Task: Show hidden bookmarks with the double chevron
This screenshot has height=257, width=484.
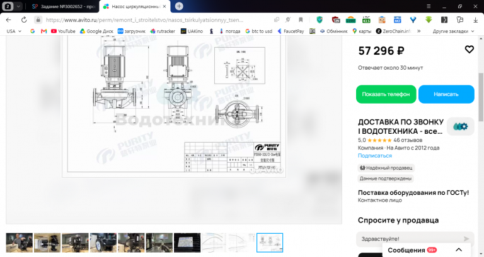Action: tap(419, 31)
